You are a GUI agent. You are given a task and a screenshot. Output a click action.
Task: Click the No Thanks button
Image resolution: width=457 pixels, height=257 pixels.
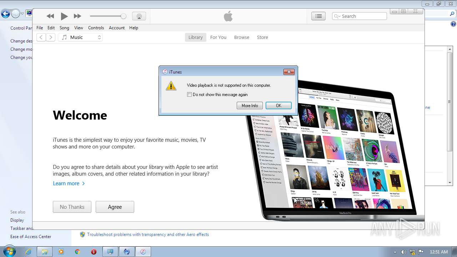tap(72, 207)
